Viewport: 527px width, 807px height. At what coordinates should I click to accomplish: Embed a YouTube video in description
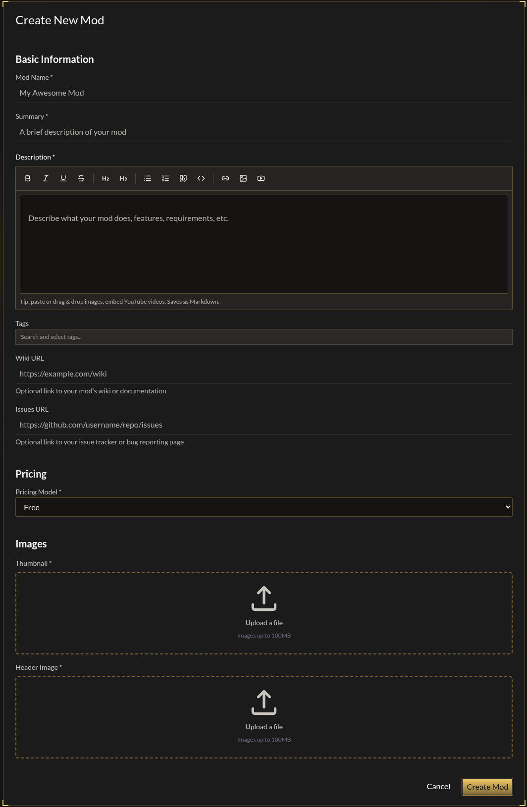click(261, 178)
